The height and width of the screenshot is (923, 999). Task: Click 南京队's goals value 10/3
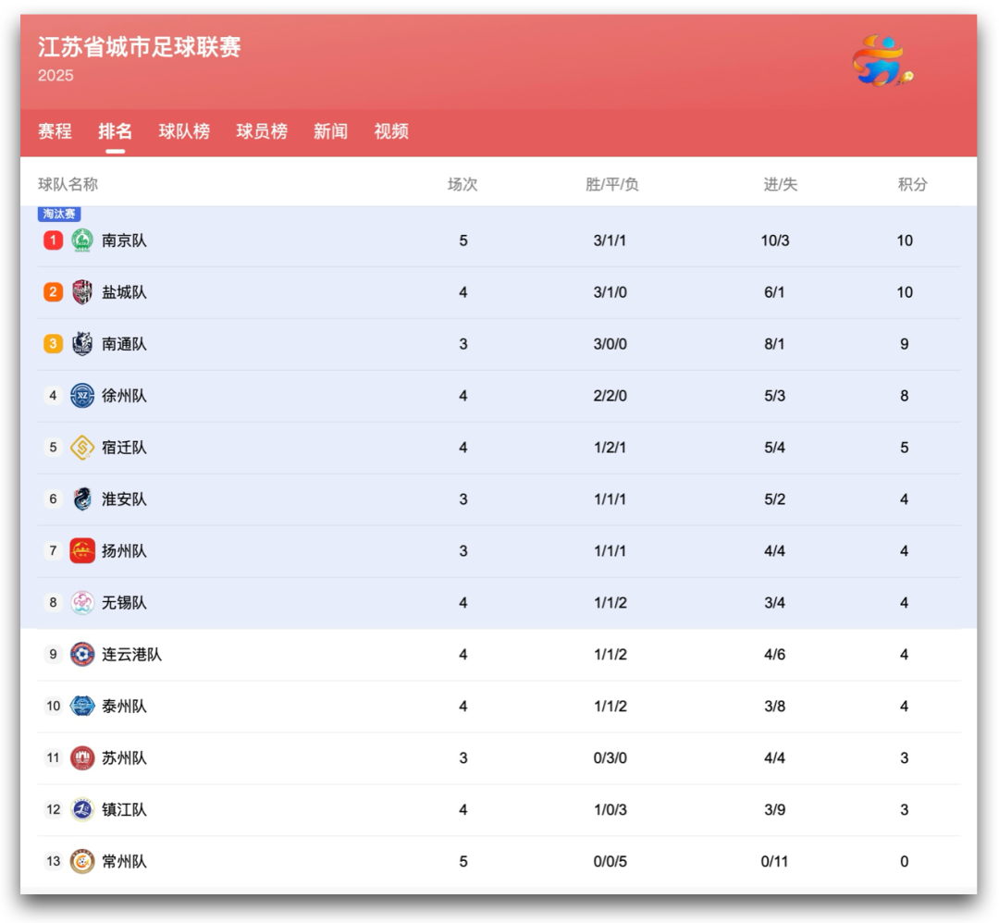pos(775,240)
